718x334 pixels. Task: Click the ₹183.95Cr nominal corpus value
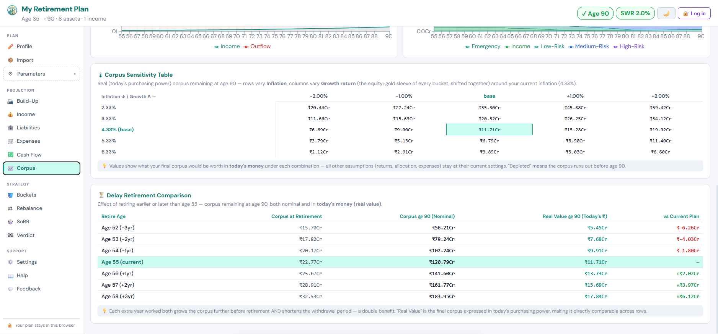pyautogui.click(x=442, y=297)
